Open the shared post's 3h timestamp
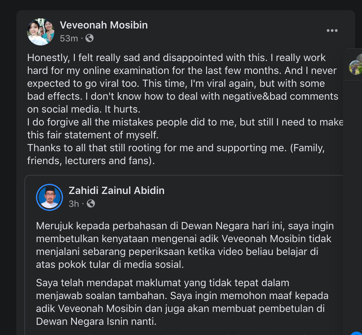 point(74,204)
